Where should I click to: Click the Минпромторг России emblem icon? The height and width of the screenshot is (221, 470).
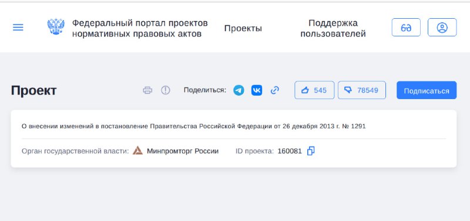pyautogui.click(x=138, y=151)
